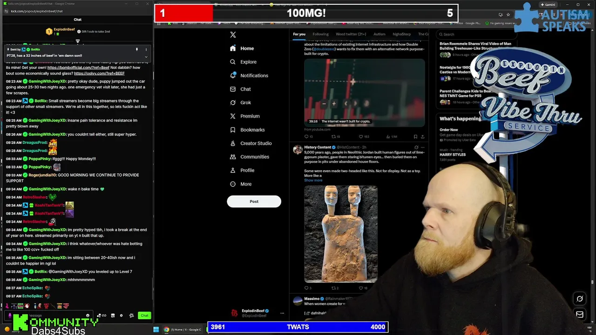Open Kick chat emote picker smiley
596x335 pixels.
coord(88,315)
